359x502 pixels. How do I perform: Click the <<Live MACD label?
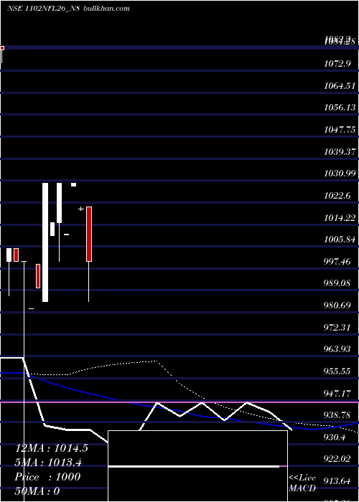(x=302, y=483)
